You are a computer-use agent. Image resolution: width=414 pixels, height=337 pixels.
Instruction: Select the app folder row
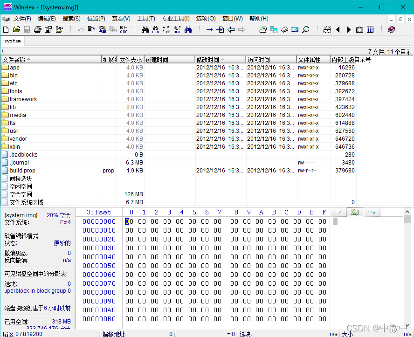point(179,67)
